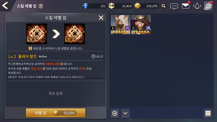Screen dimensions: 217x122
Task: Open help question mark next to 스킬 레벨 업
Action: pyautogui.click(x=41, y=6)
